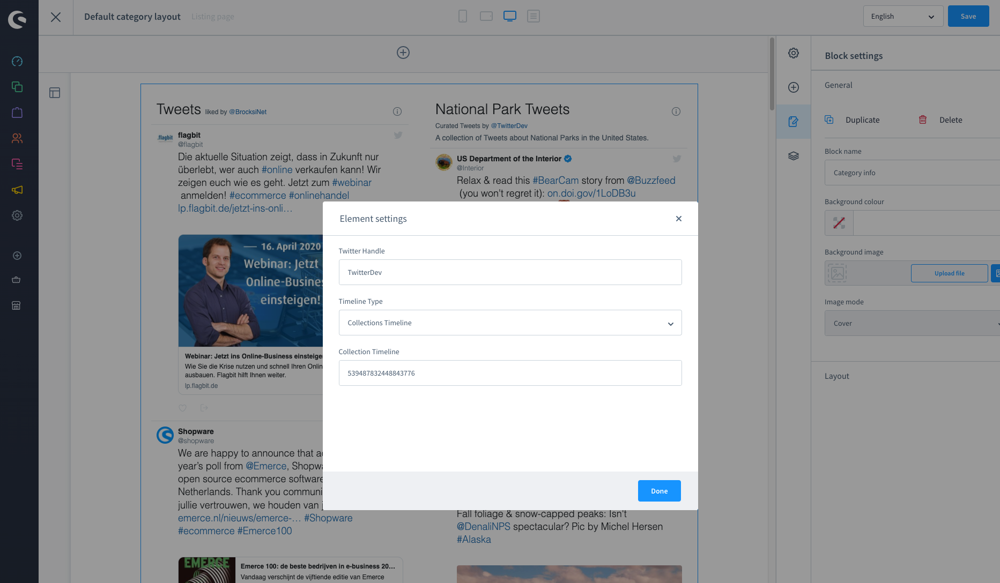
Task: Switch to mobile viewport icon
Action: [463, 16]
